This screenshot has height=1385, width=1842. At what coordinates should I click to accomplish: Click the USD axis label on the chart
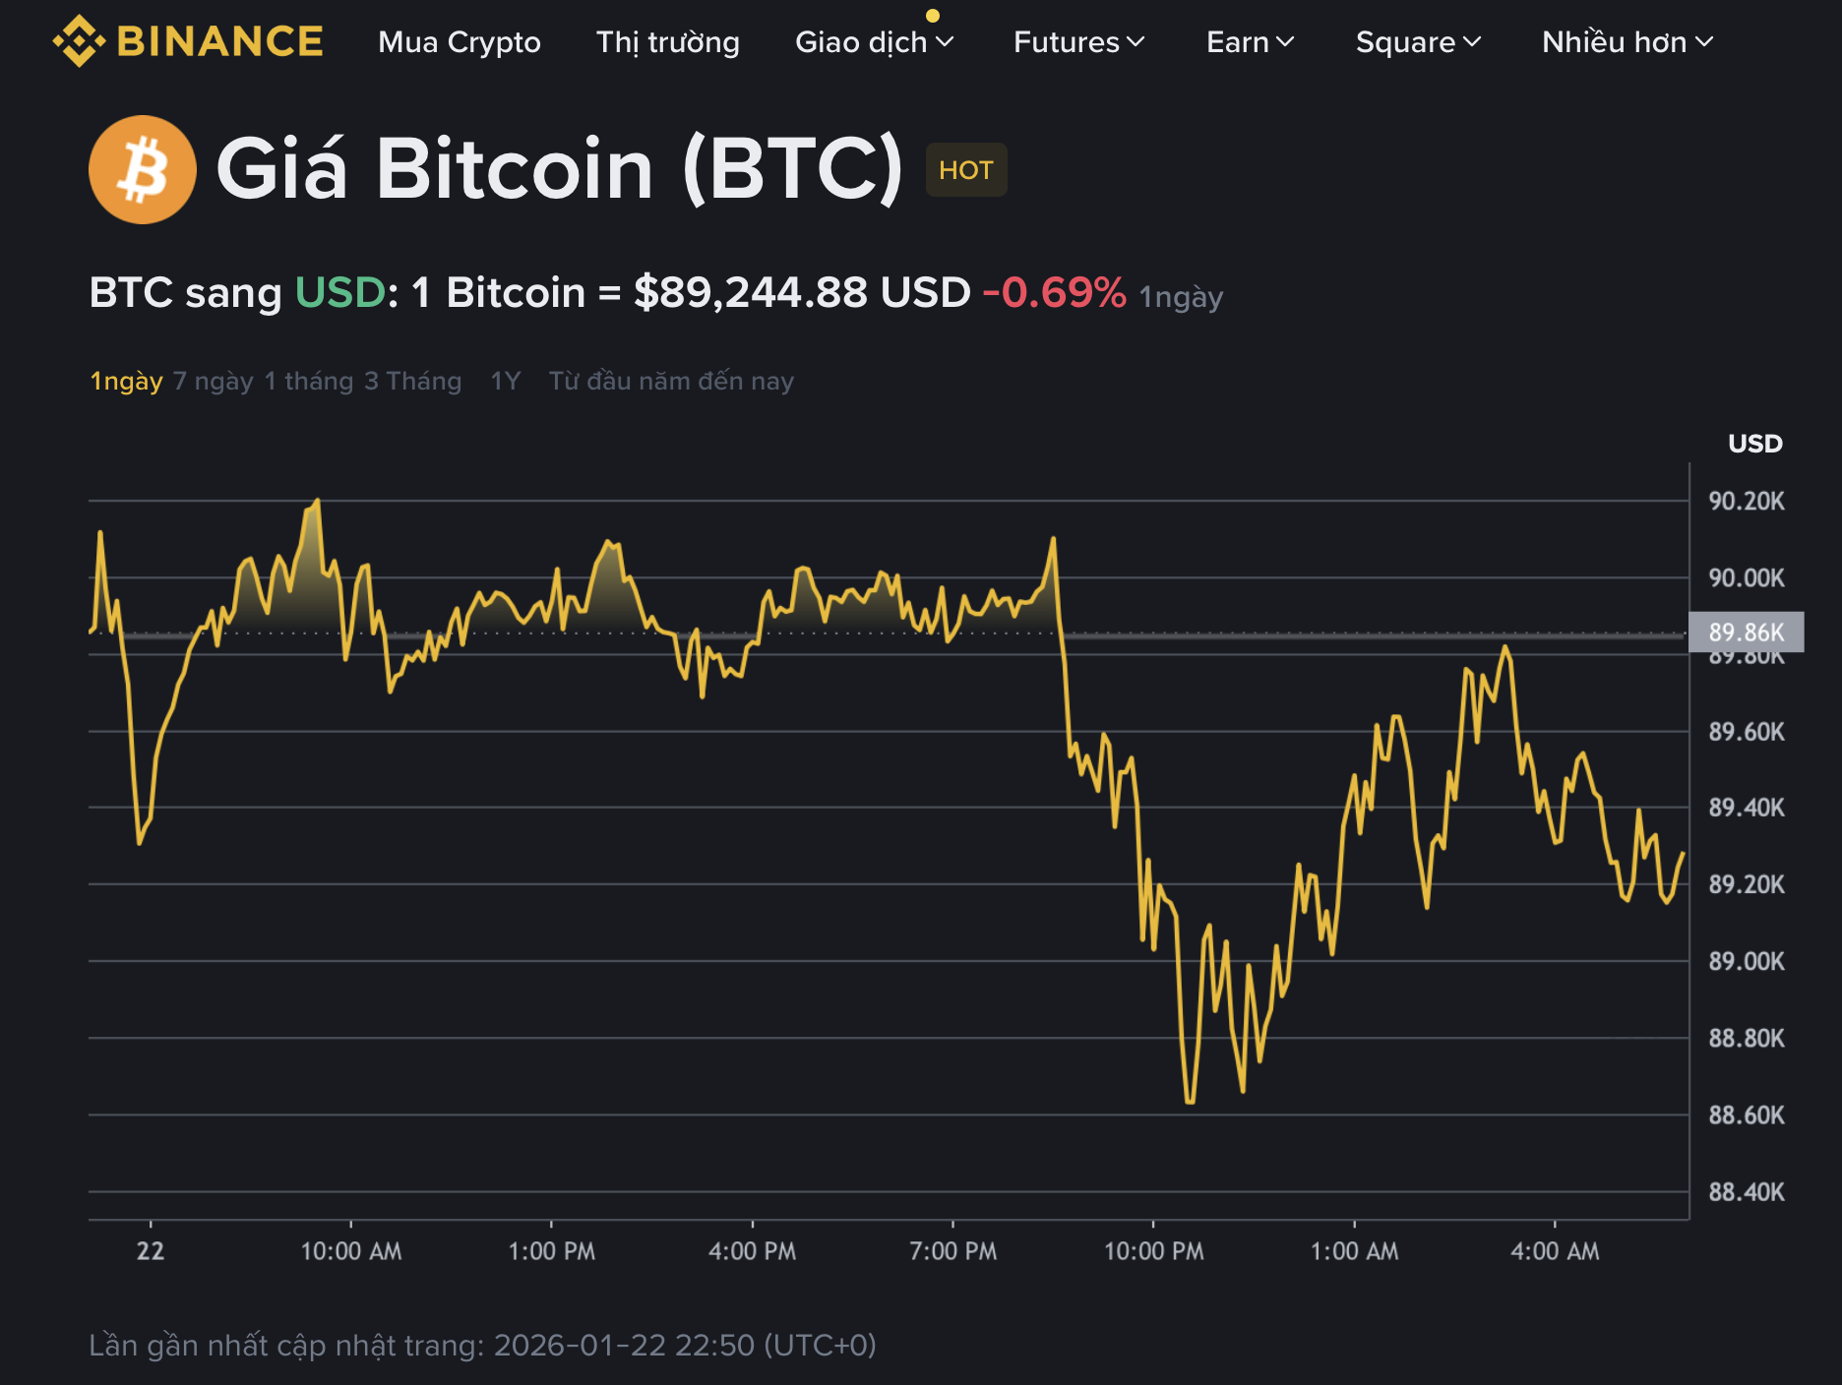(1755, 444)
